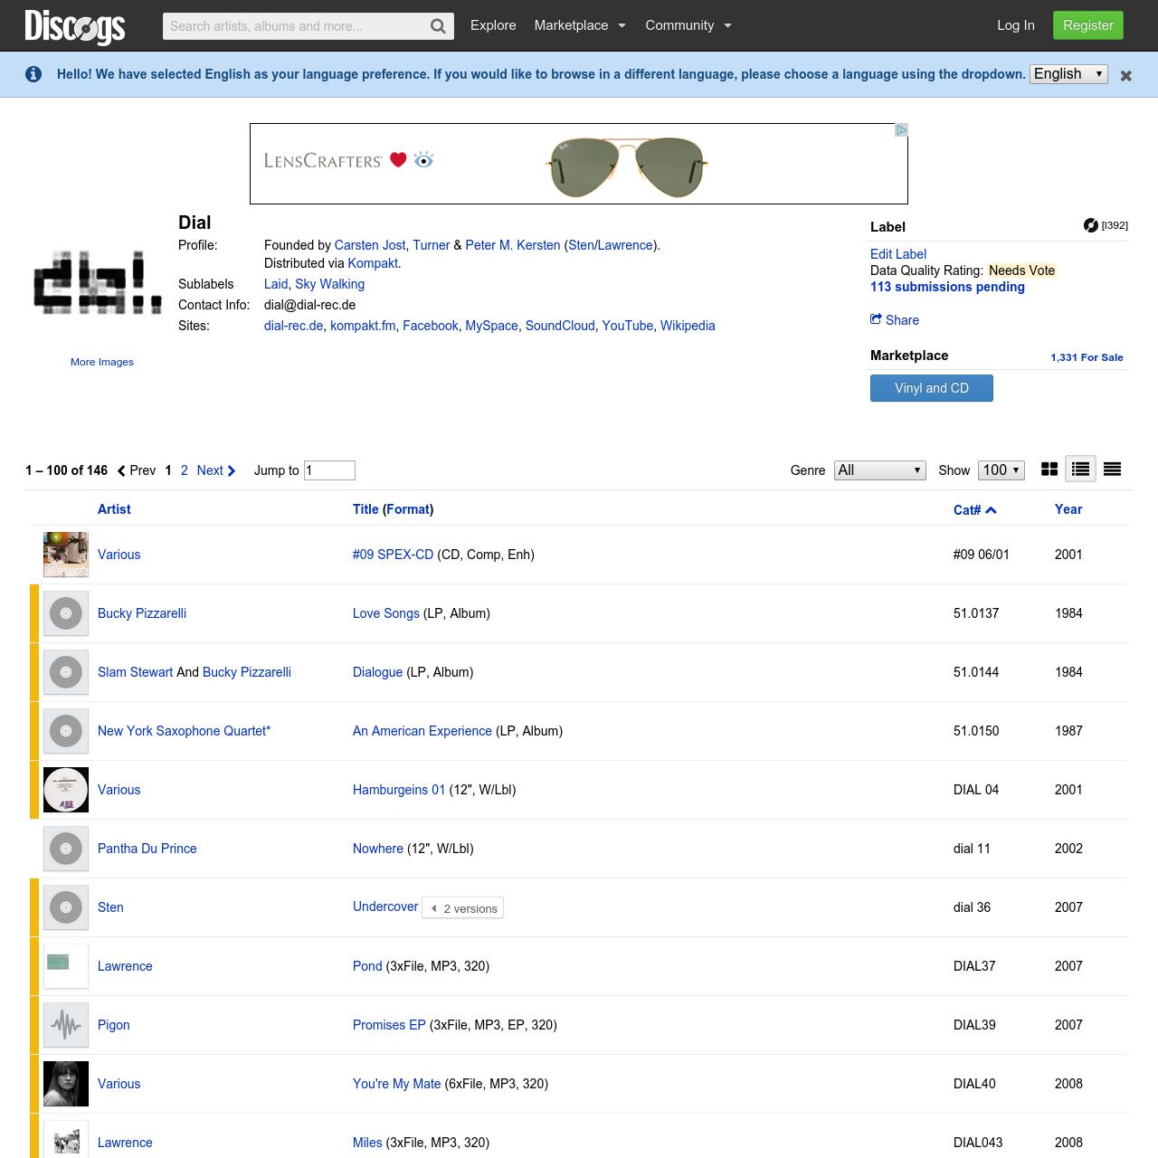1158x1158 pixels.
Task: Open the Peter M. Kersten profile link
Action: click(513, 245)
